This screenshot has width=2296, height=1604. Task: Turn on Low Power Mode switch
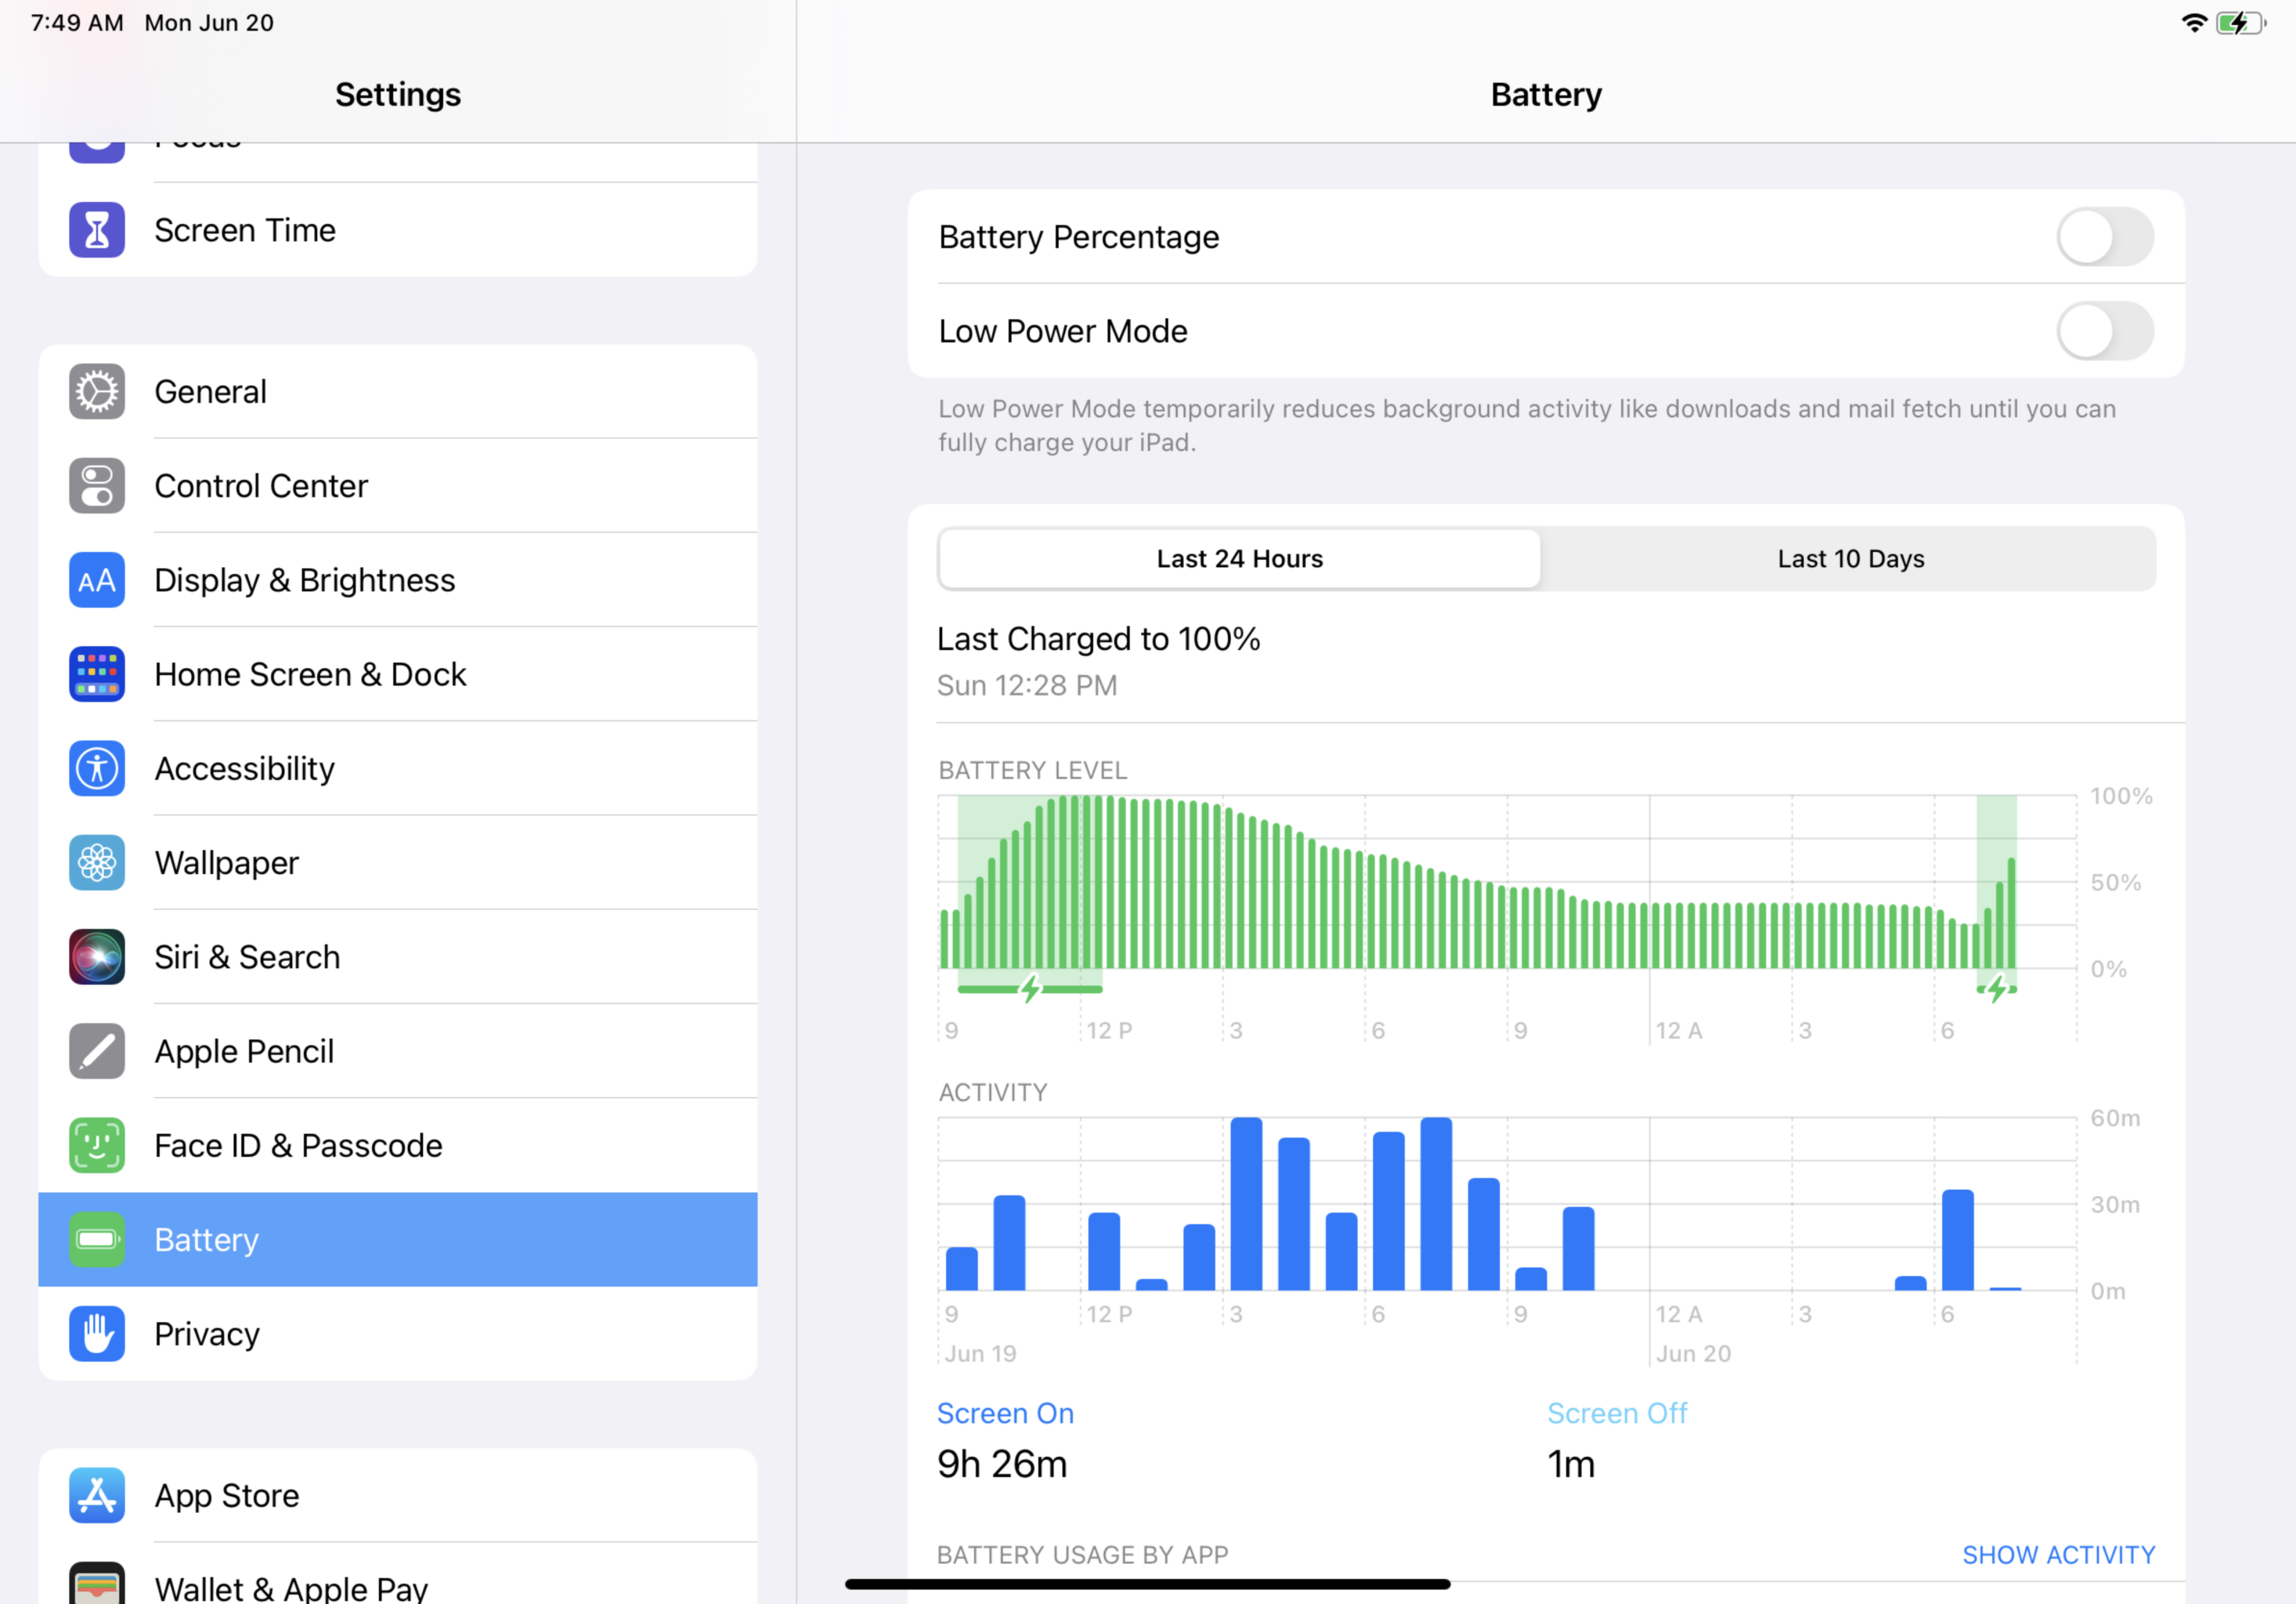coord(2105,331)
